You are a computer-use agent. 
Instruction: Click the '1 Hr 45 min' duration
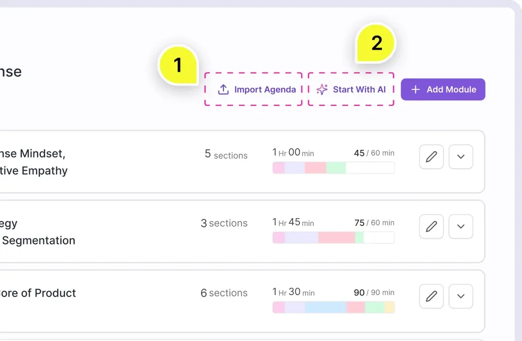click(x=293, y=222)
